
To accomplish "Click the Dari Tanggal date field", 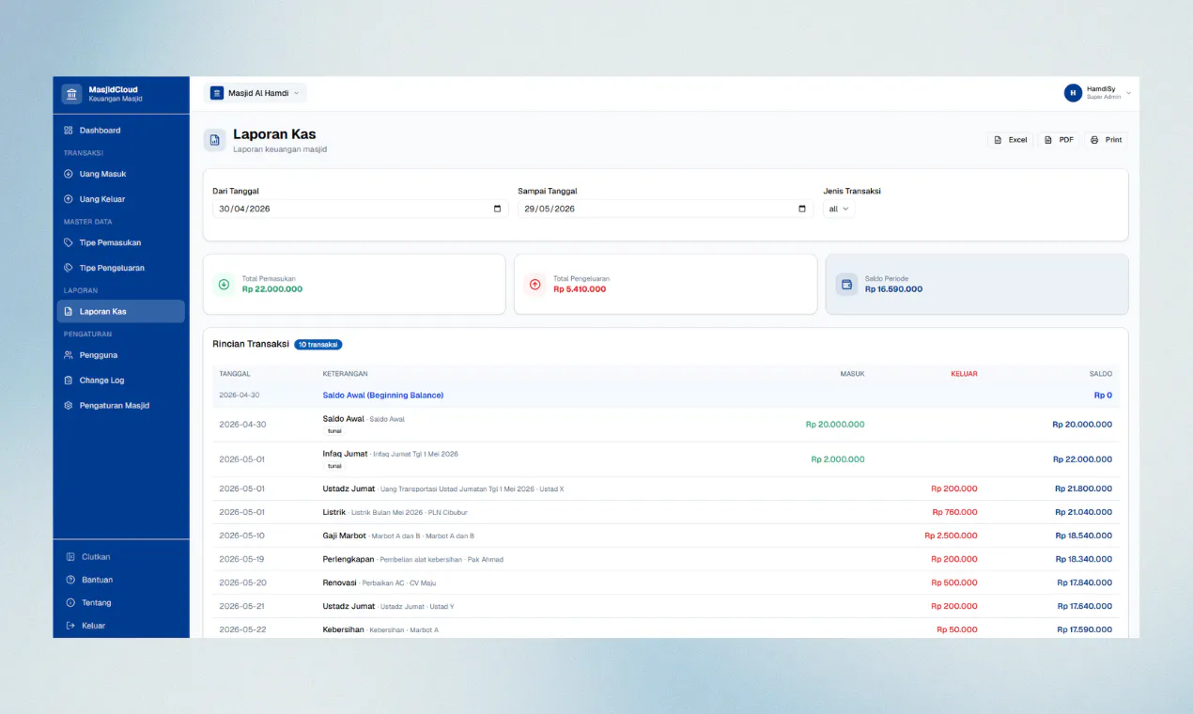I will [361, 209].
